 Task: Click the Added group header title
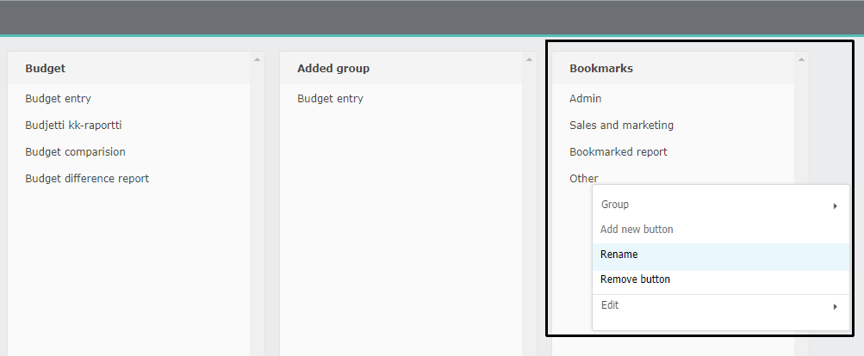(x=333, y=69)
